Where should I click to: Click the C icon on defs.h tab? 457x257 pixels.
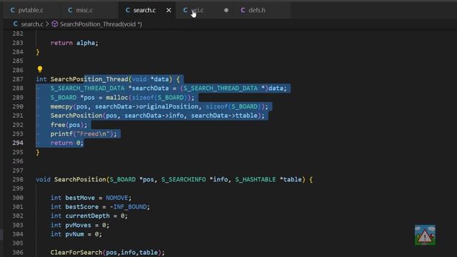243,10
